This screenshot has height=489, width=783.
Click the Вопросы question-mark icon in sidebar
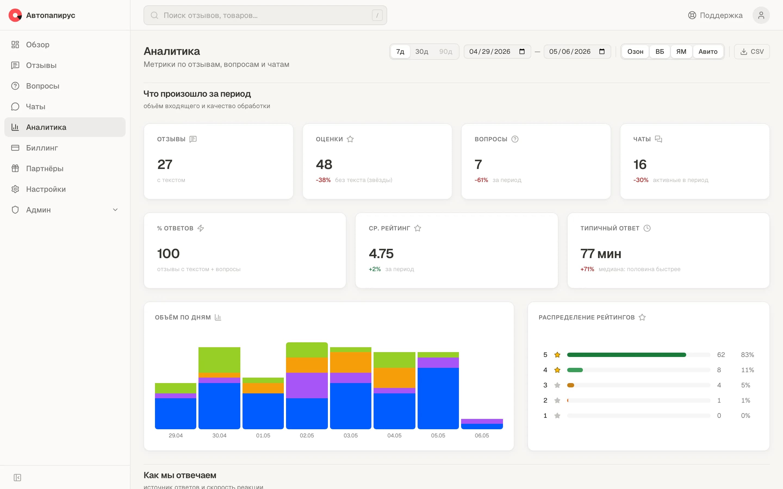tap(15, 86)
